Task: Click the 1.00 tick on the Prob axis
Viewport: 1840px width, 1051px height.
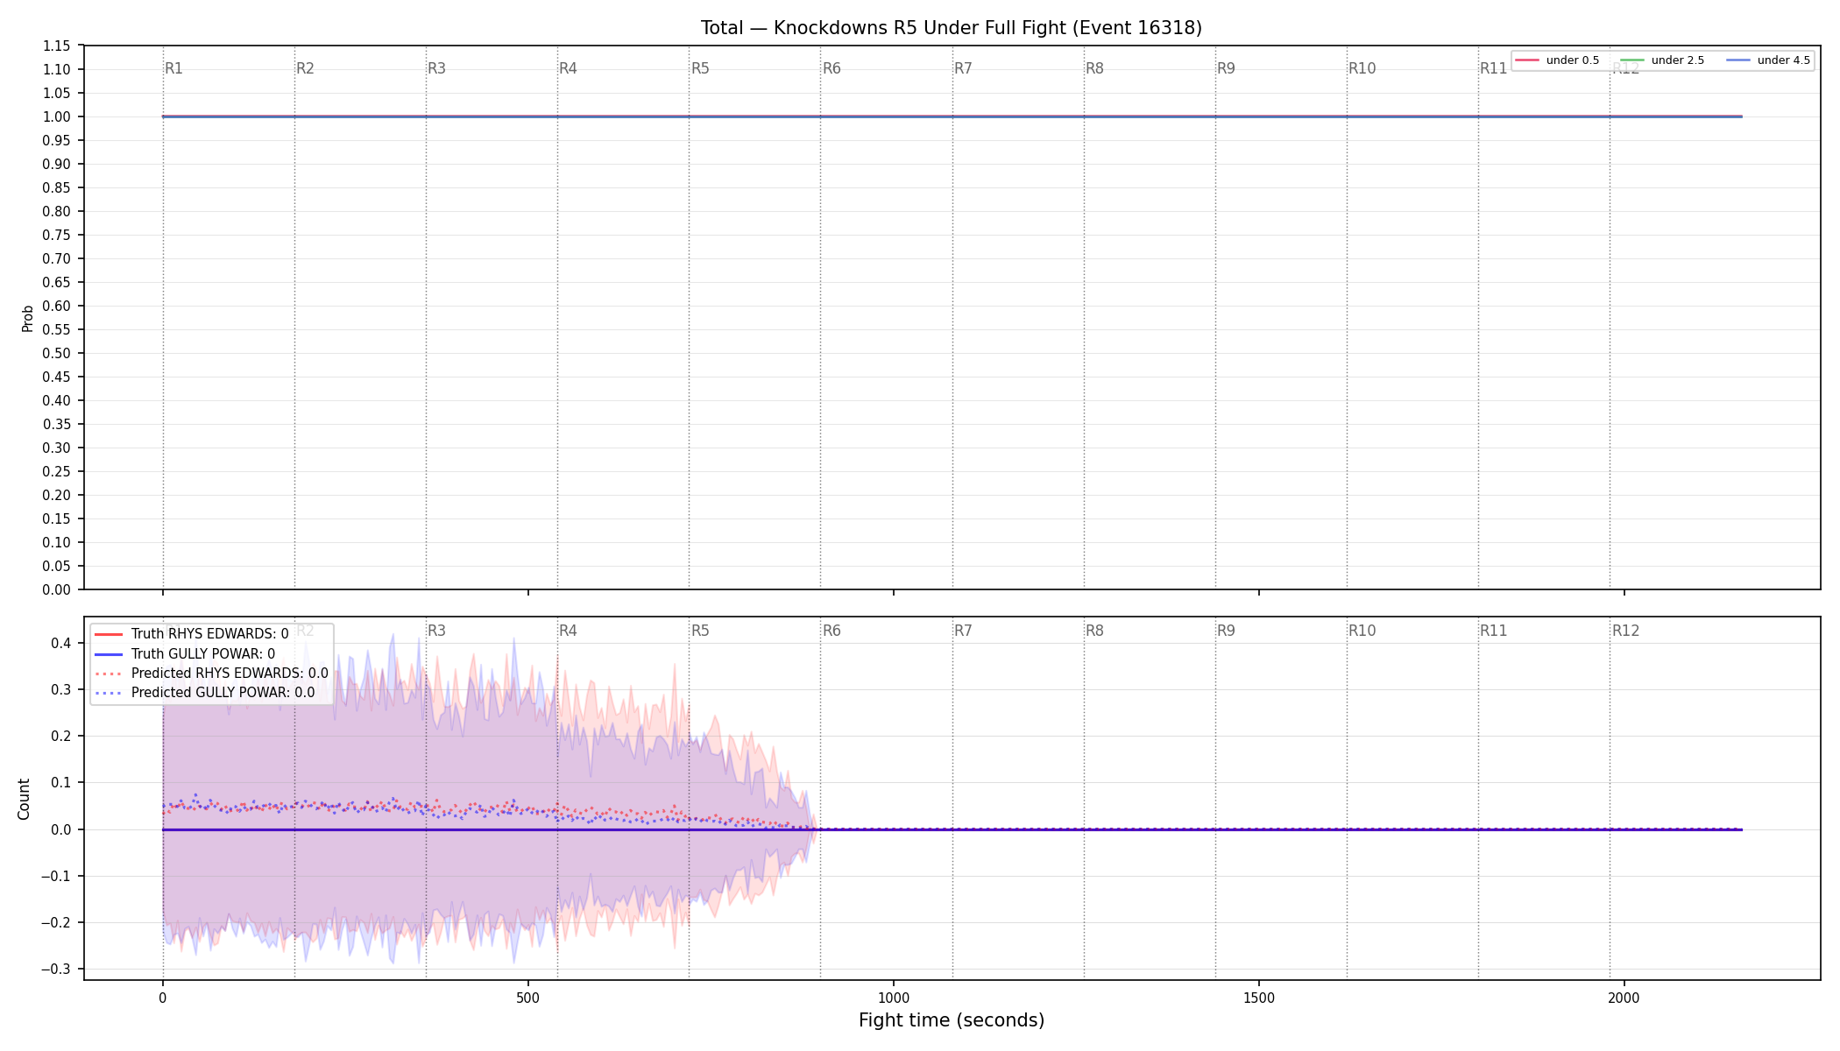Action: click(x=57, y=116)
